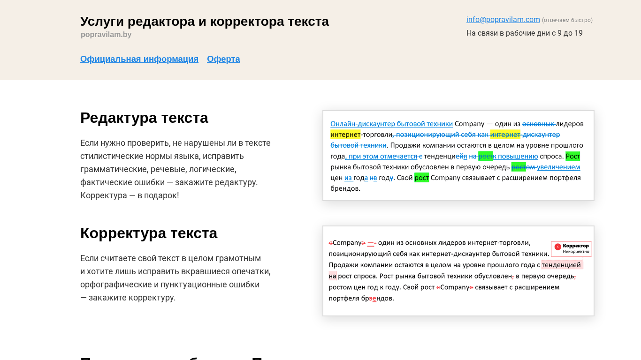Click the Корректура — в подарок! sentence
The image size is (641, 360).
[x=130, y=195]
